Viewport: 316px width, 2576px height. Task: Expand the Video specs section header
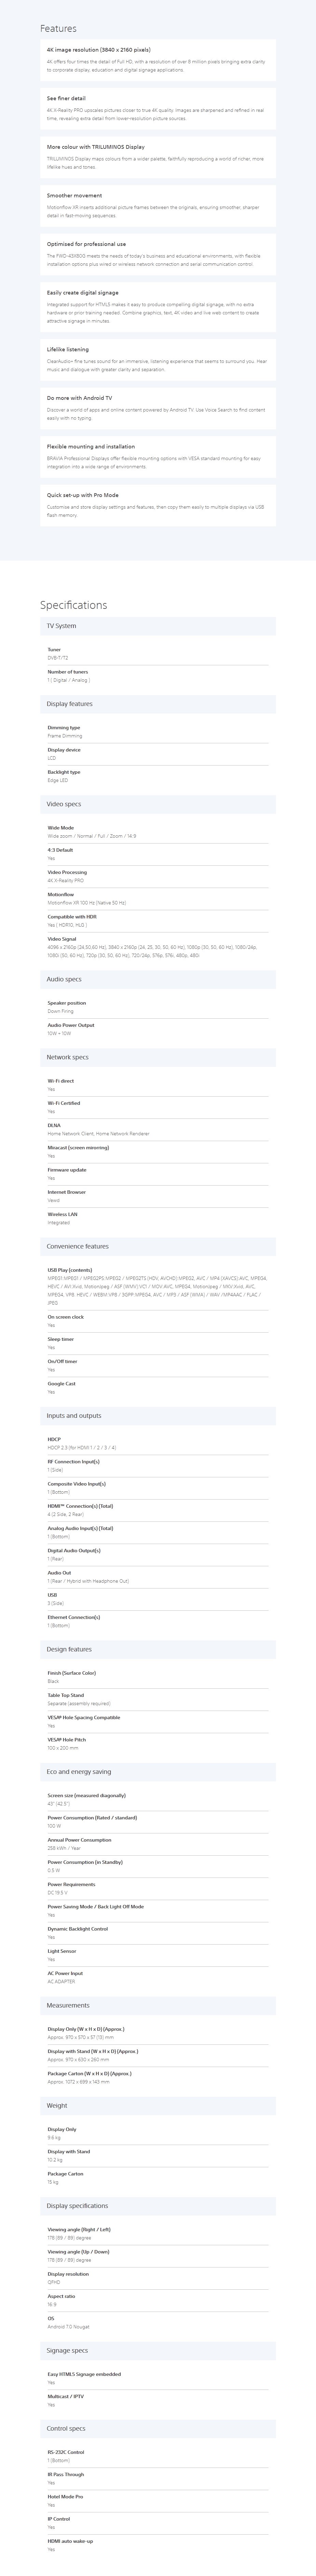158,804
